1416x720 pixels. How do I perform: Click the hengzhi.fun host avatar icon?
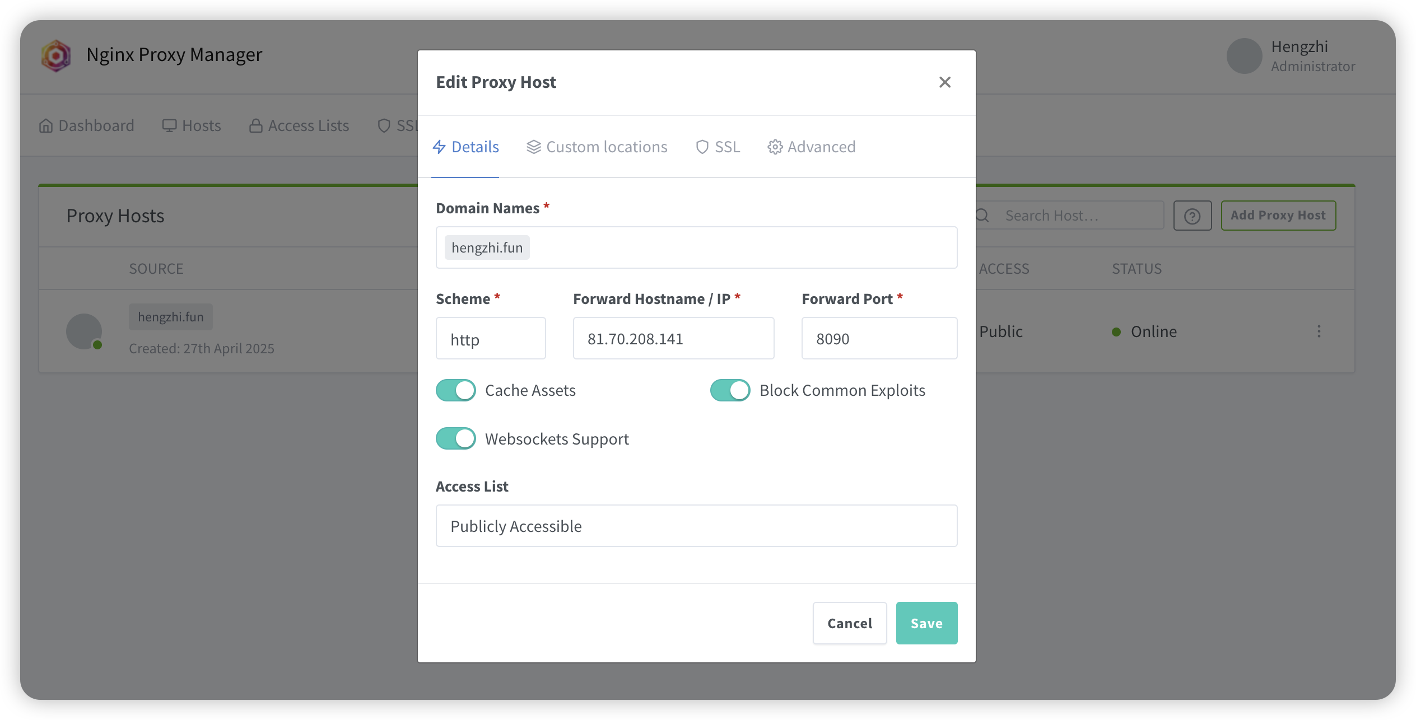84,331
